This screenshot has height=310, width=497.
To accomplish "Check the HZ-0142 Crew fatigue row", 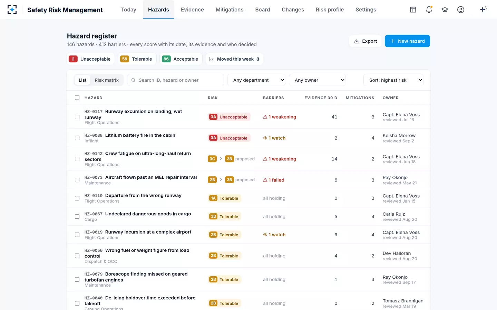I will 77,159.
